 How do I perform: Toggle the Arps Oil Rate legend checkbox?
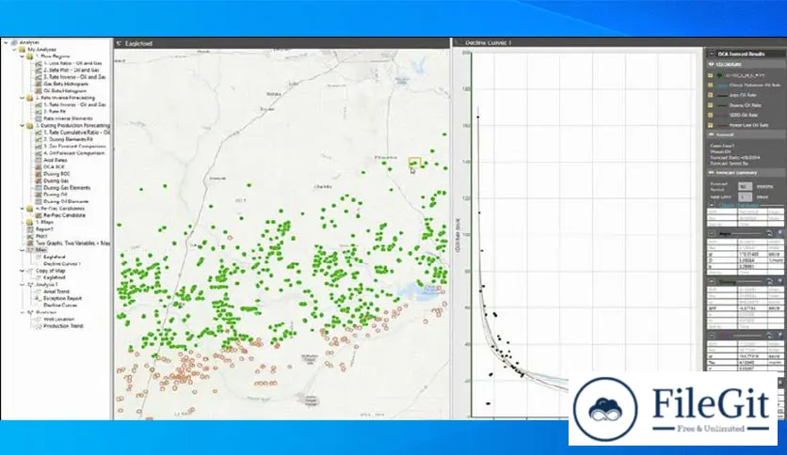point(710,95)
